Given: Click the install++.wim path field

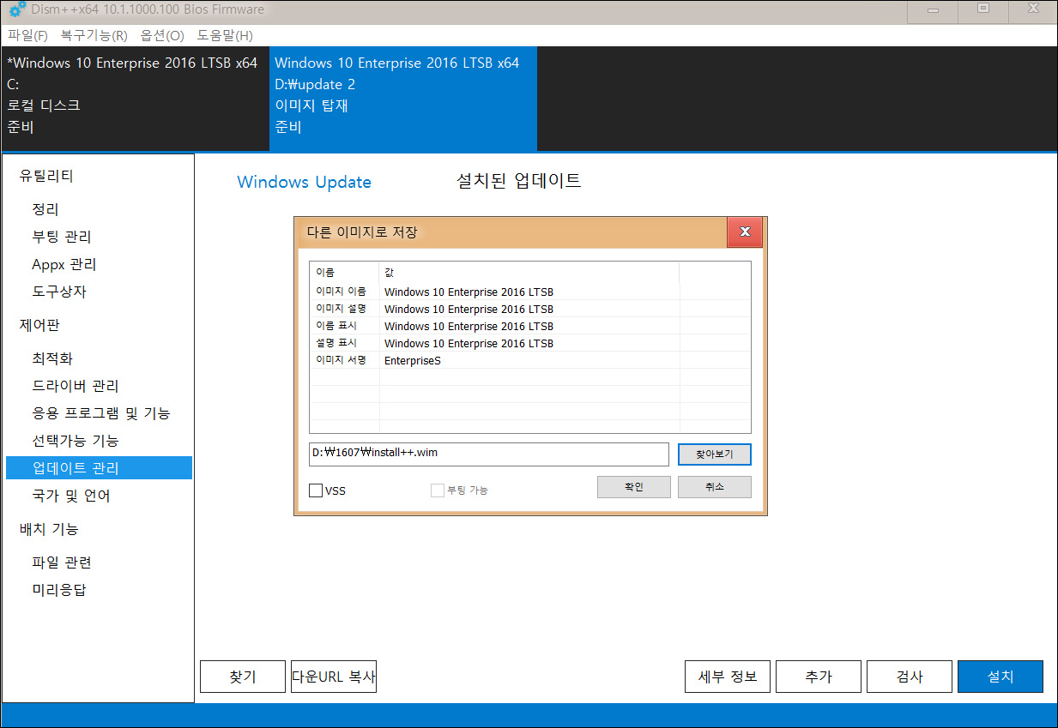Looking at the screenshot, I should 488,454.
